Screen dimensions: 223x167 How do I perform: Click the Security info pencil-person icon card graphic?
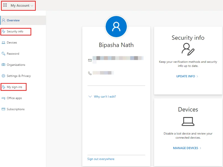[188, 50]
